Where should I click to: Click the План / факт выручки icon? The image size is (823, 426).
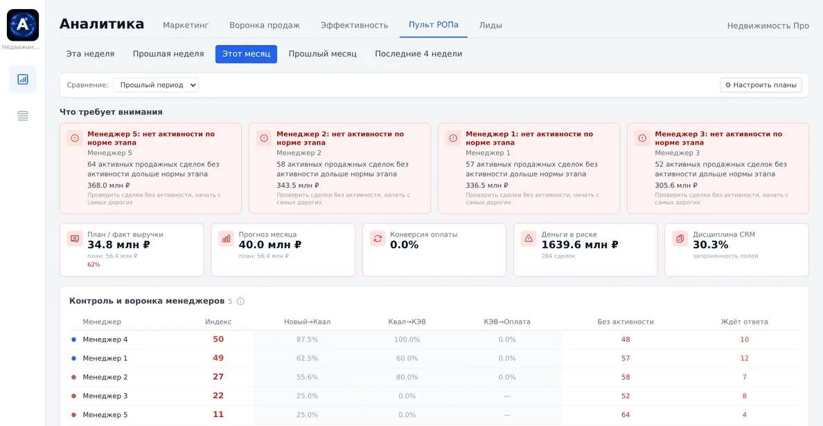pyautogui.click(x=75, y=239)
